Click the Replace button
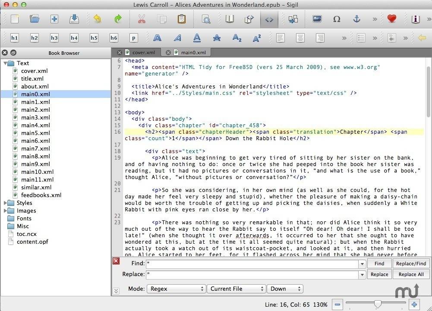The width and height of the screenshot is (432, 311). 379,274
